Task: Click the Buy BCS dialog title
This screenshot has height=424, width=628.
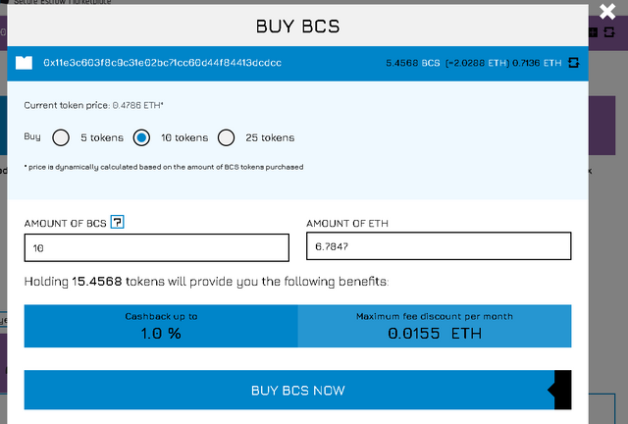Action: pos(297,26)
